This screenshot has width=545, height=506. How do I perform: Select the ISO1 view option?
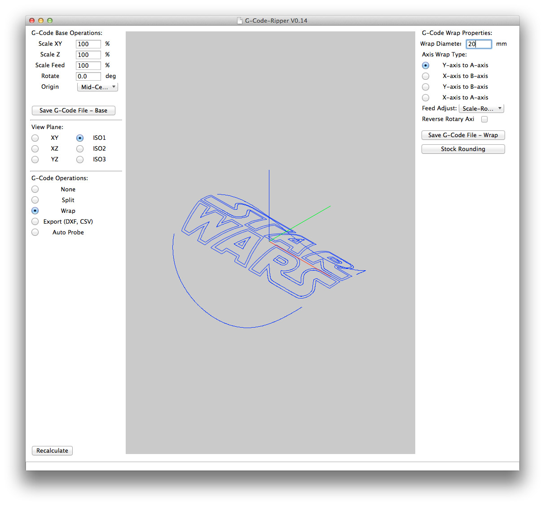pyautogui.click(x=80, y=138)
